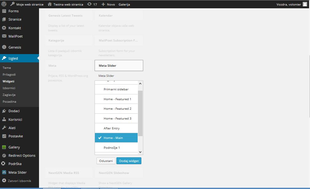The width and height of the screenshot is (310, 189).
Task: Click the Meta Slider sidebar icon
Action: [4, 172]
